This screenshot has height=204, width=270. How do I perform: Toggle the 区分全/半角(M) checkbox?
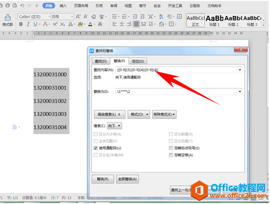click(x=95, y=155)
